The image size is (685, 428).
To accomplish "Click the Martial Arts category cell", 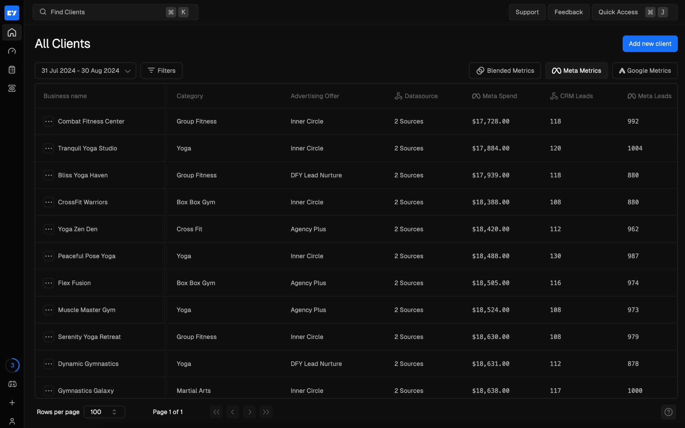I will point(194,391).
